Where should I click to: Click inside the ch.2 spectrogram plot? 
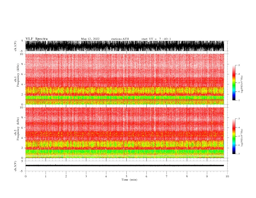[x=124, y=133]
